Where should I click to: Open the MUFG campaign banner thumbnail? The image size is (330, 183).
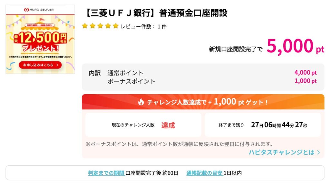[40, 39]
